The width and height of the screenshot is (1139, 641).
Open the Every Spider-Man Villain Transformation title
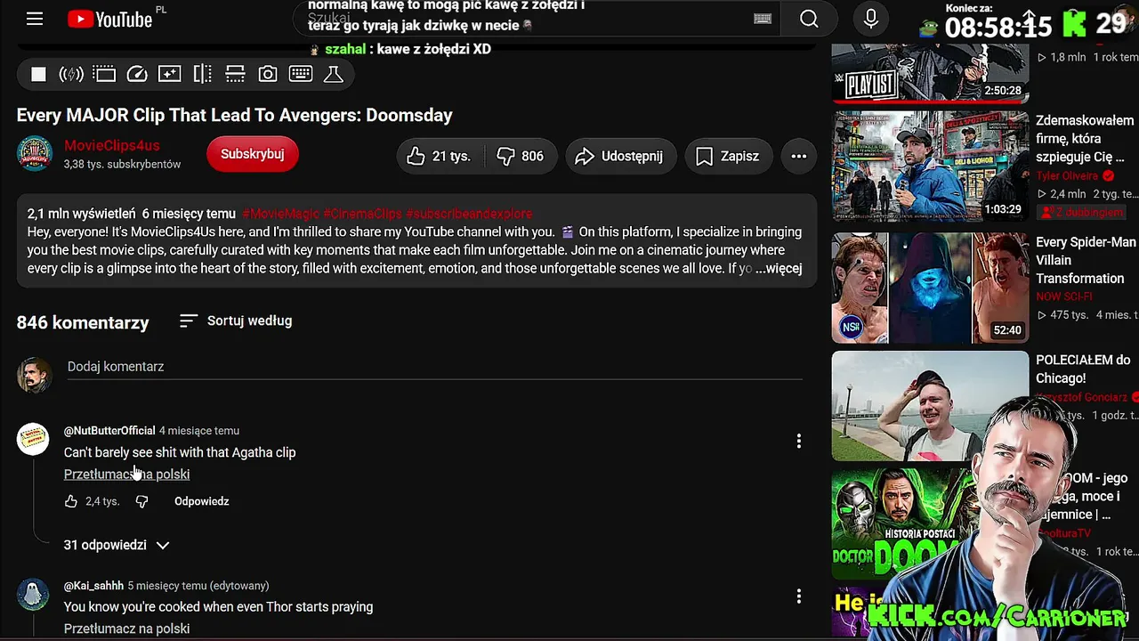pos(1086,260)
